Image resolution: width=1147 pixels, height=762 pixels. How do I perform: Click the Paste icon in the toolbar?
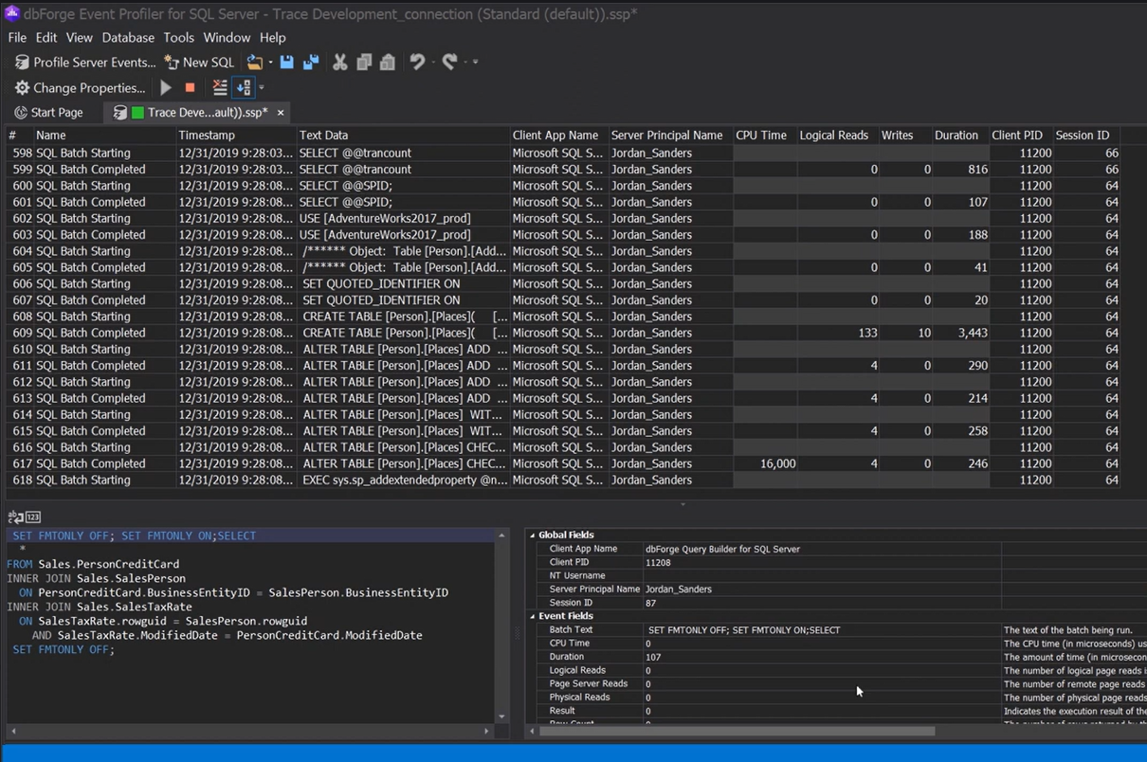pos(387,61)
